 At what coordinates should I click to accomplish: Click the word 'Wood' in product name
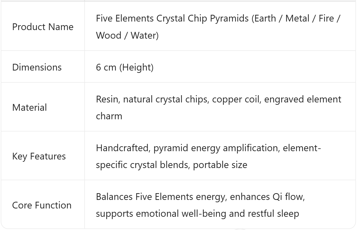(109, 35)
